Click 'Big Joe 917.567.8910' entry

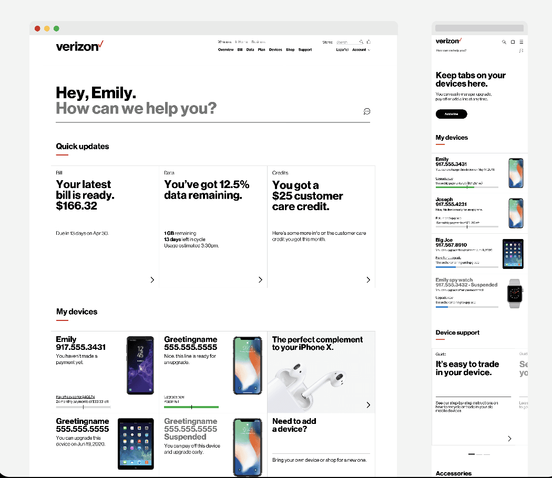click(x=451, y=242)
